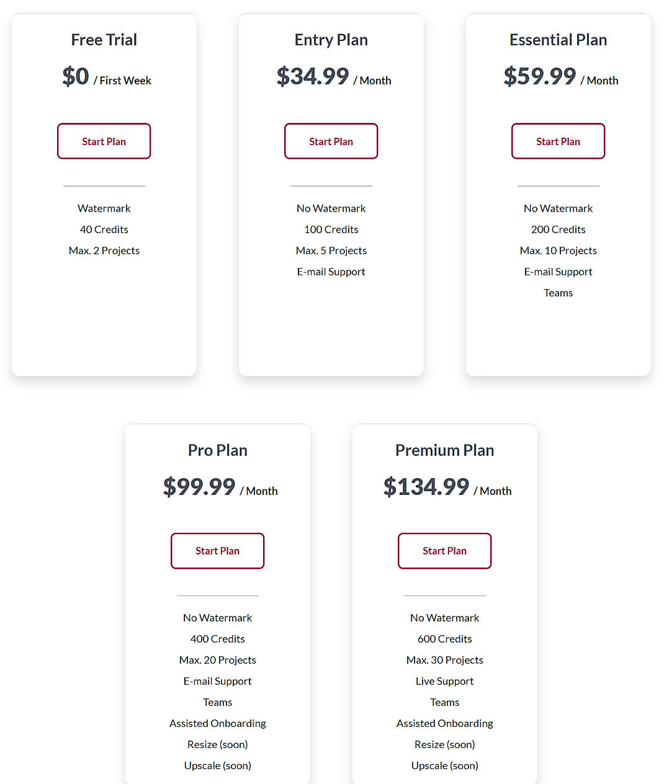This screenshot has height=784, width=664.
Task: Click 400 Credits in the Pro Plan
Action: pyautogui.click(x=217, y=638)
